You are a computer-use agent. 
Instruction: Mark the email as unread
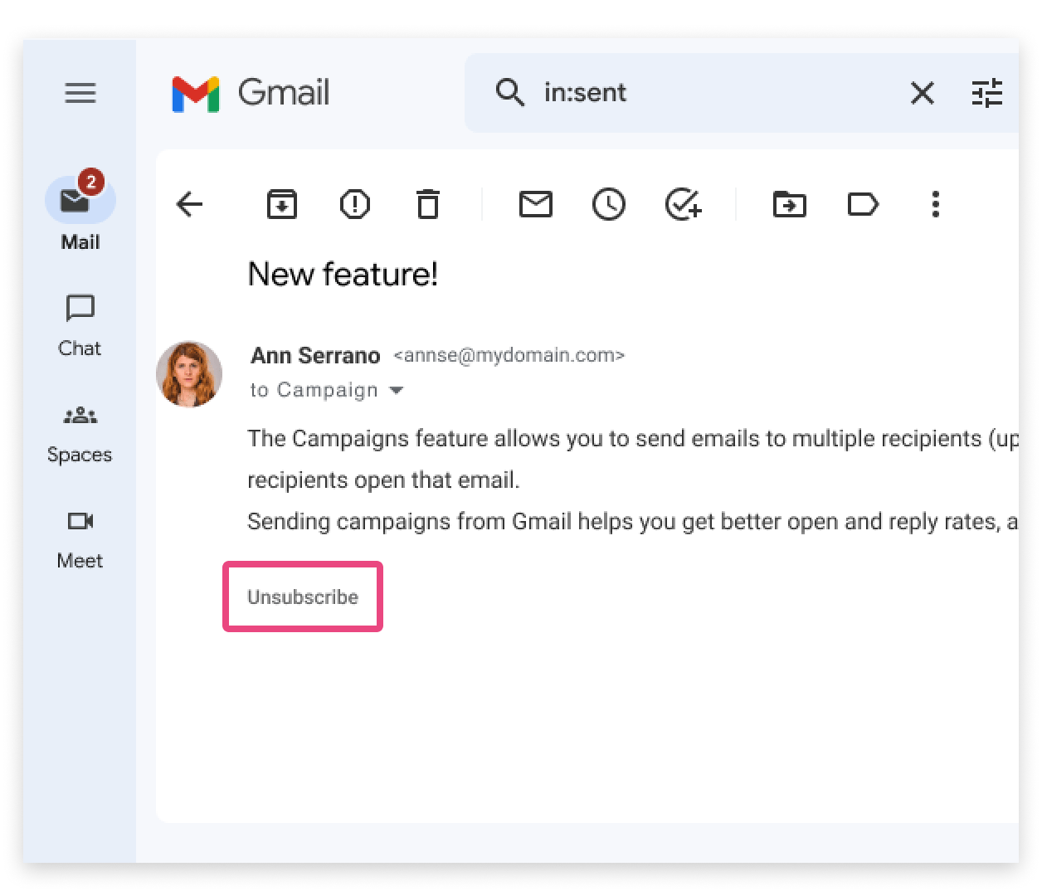(x=535, y=205)
